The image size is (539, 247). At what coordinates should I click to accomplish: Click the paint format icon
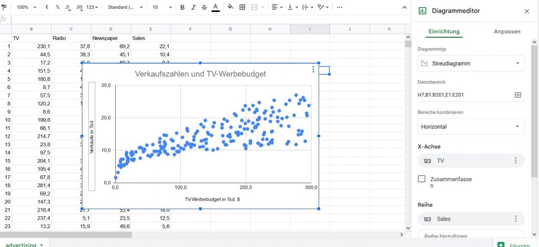(5, 7)
